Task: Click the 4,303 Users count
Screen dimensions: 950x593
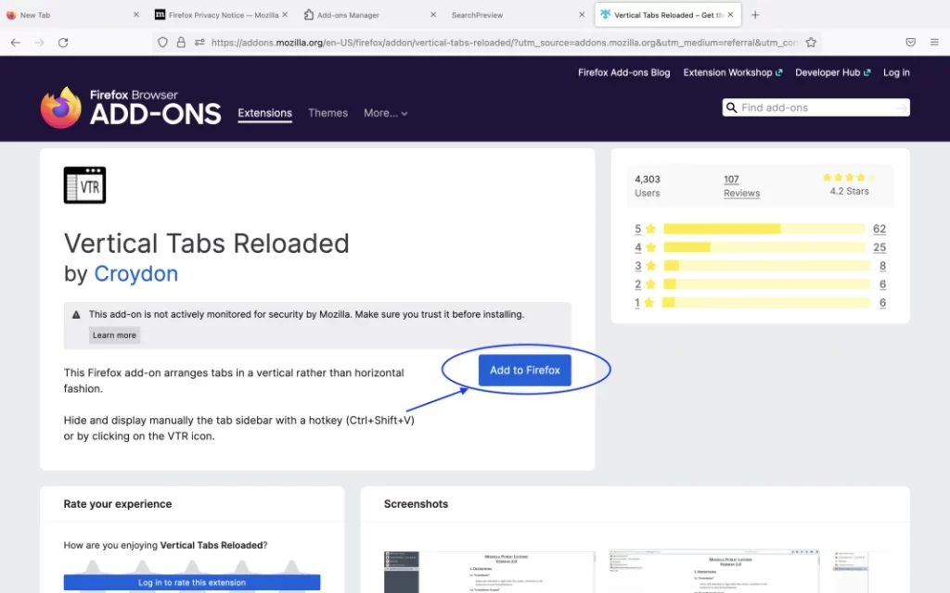Action: [x=647, y=185]
